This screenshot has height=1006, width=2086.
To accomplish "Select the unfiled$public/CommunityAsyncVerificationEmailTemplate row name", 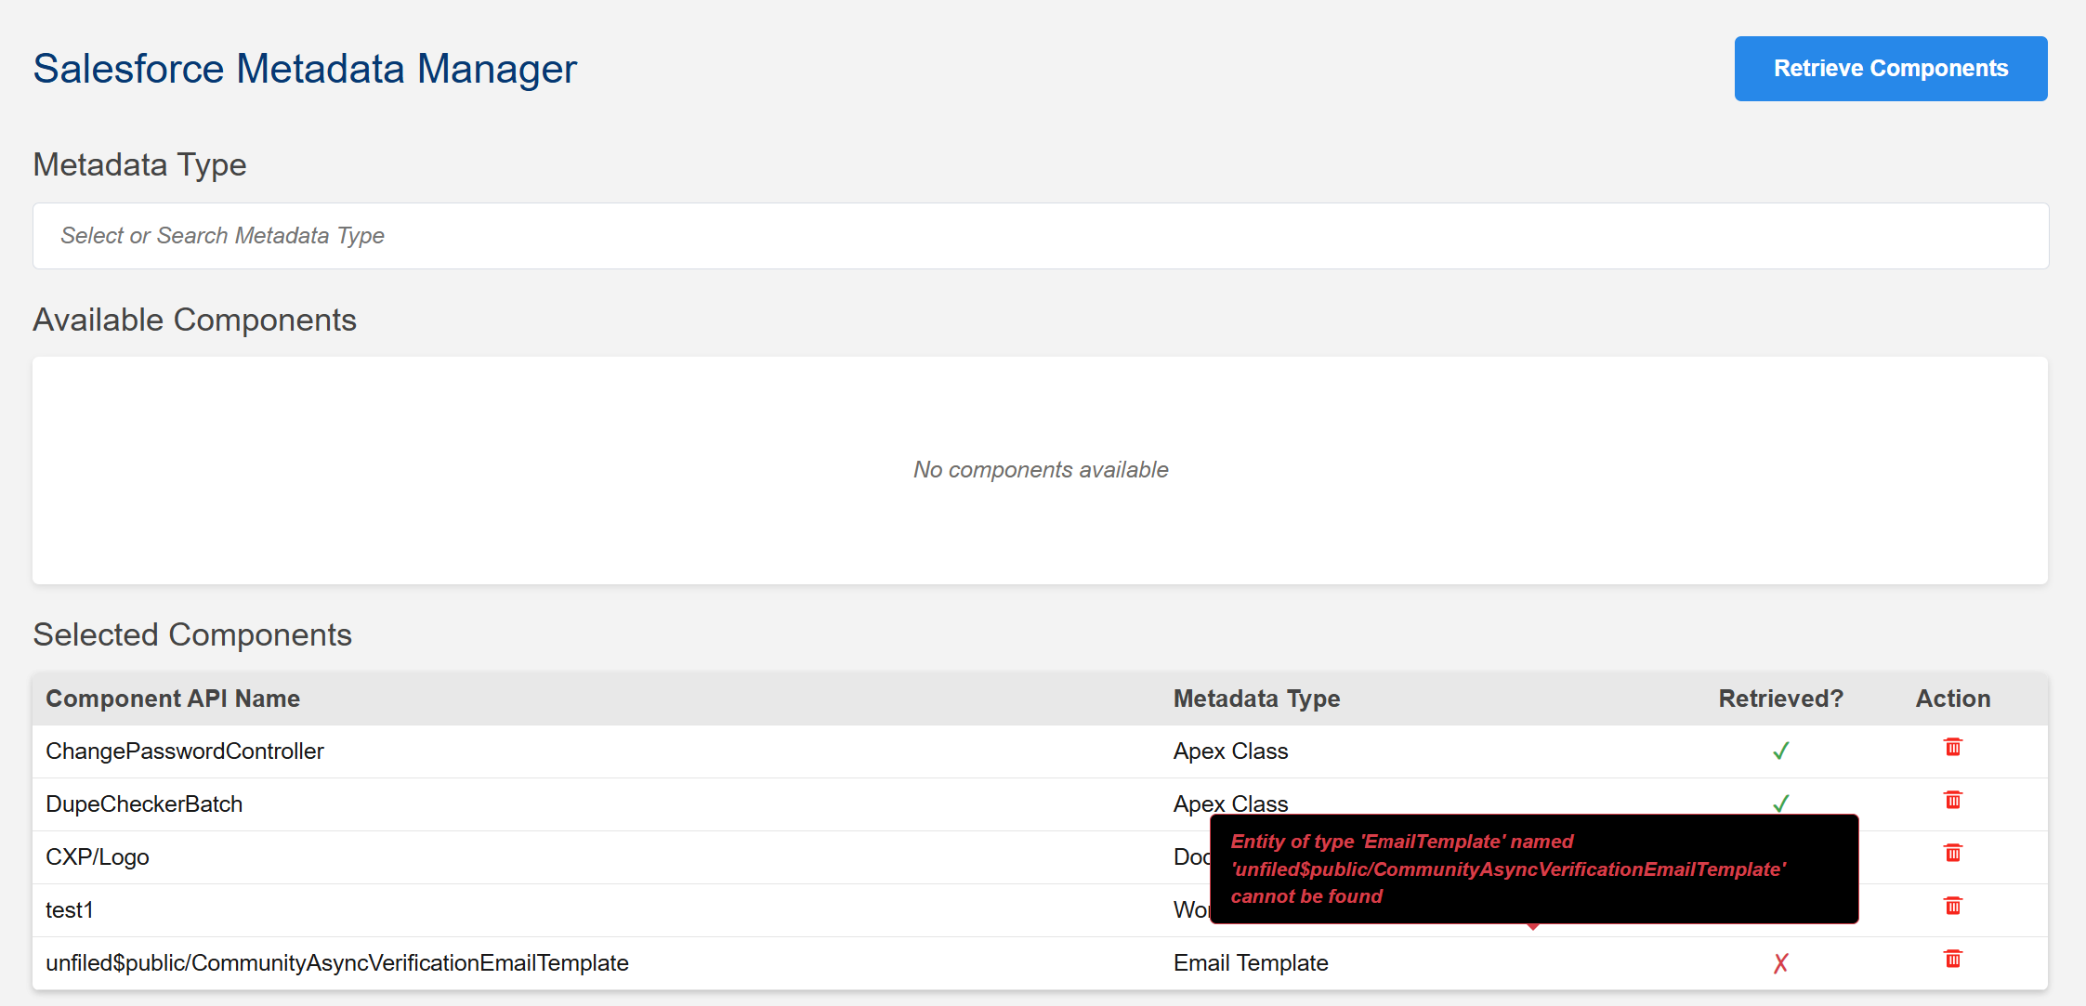I will tap(337, 962).
